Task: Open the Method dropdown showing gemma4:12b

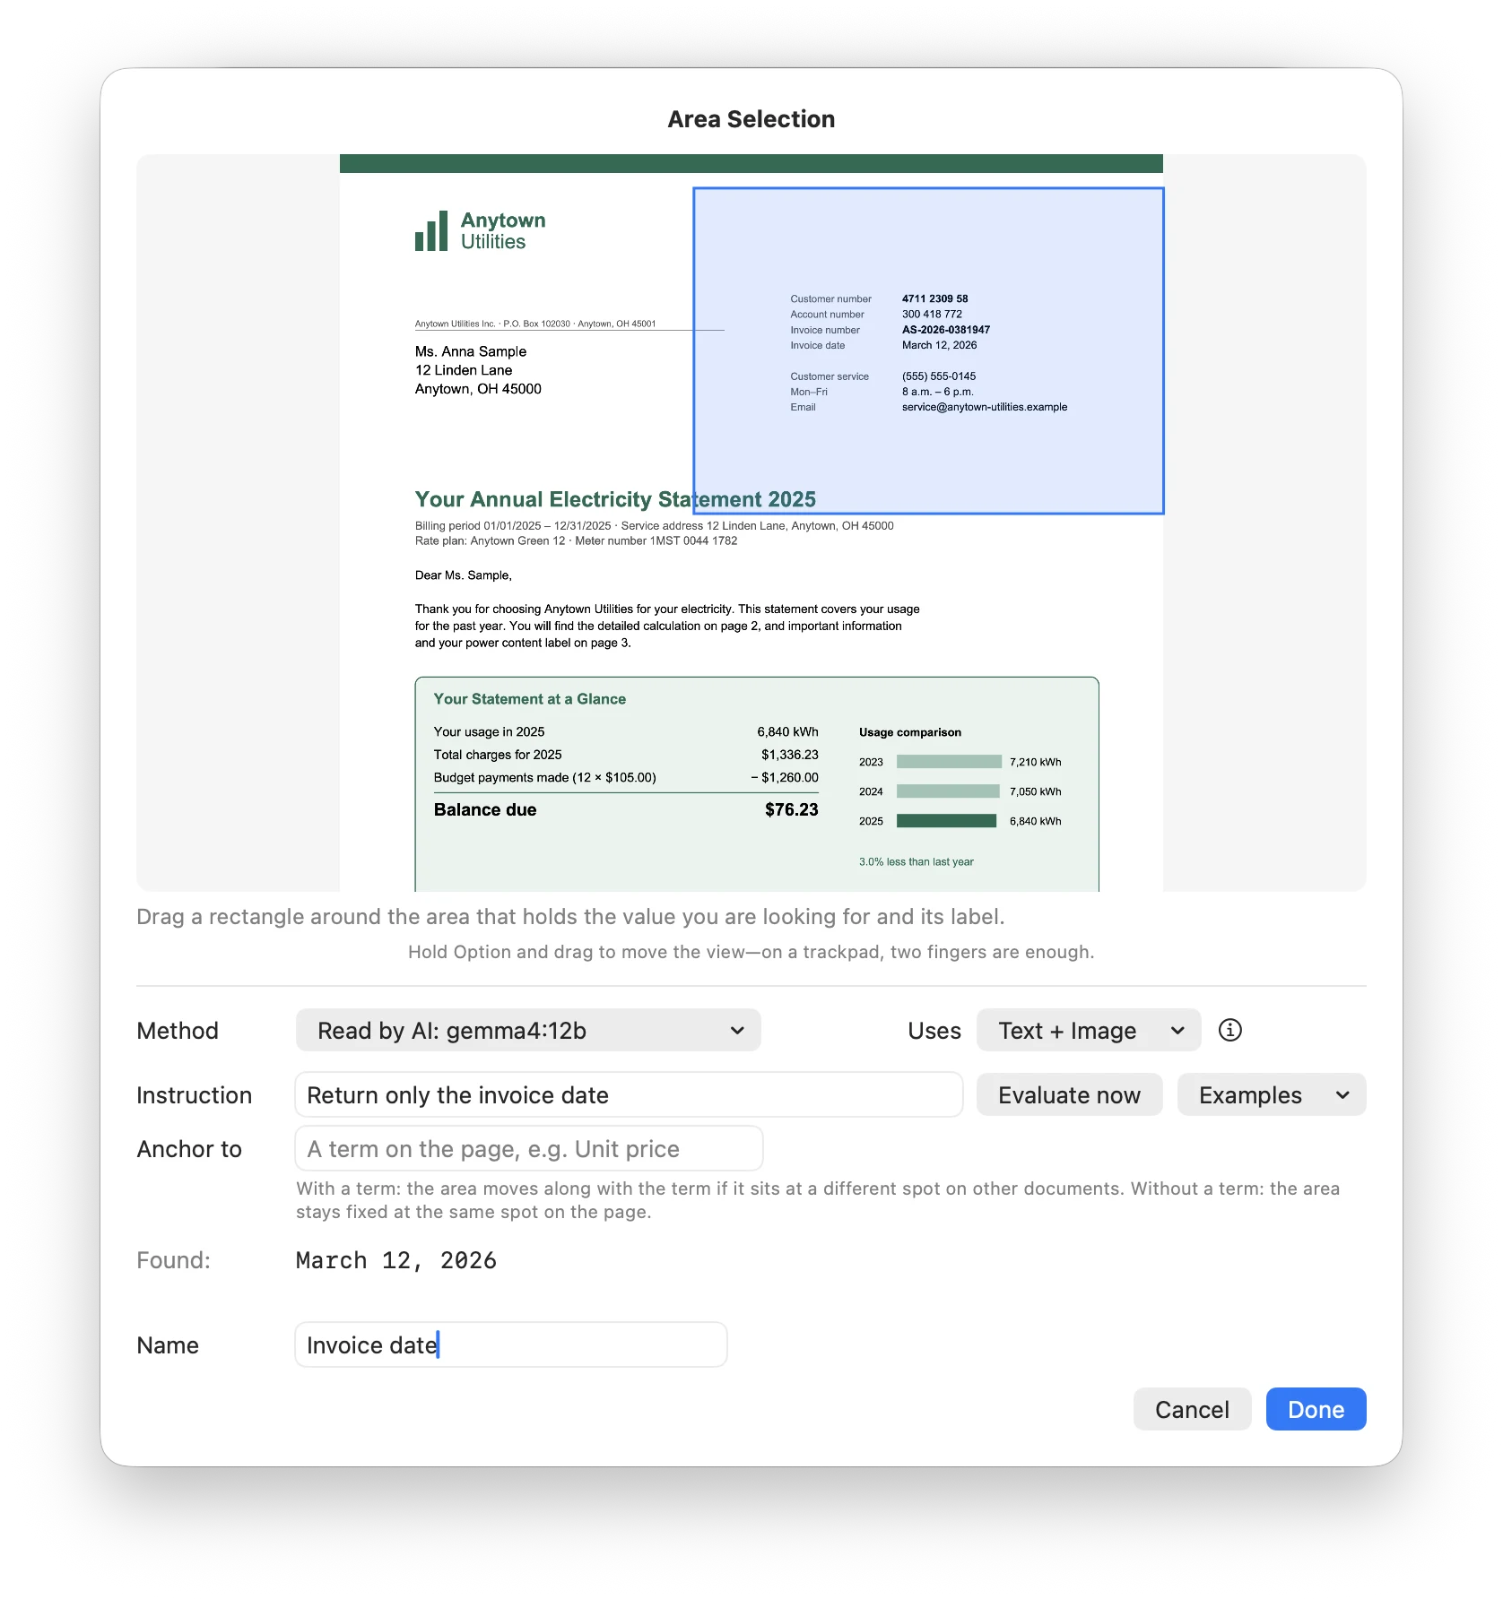Action: tap(528, 1030)
